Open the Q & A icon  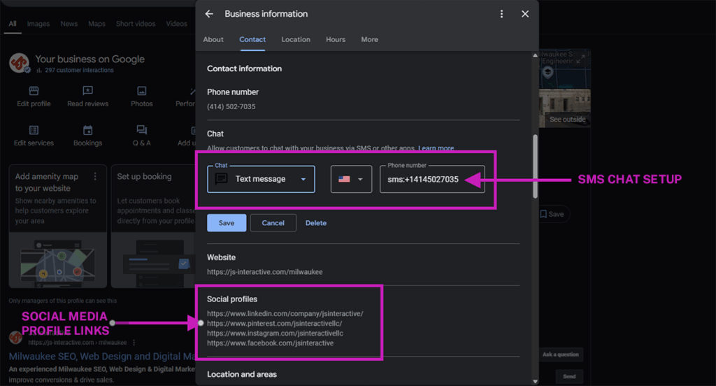click(x=142, y=130)
